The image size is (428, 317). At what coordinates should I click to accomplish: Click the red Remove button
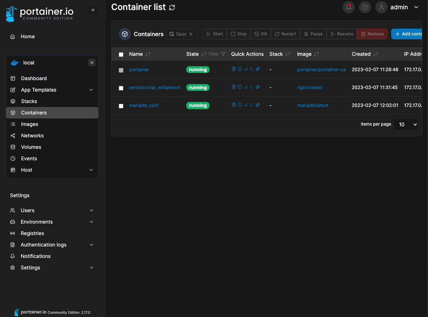[372, 34]
